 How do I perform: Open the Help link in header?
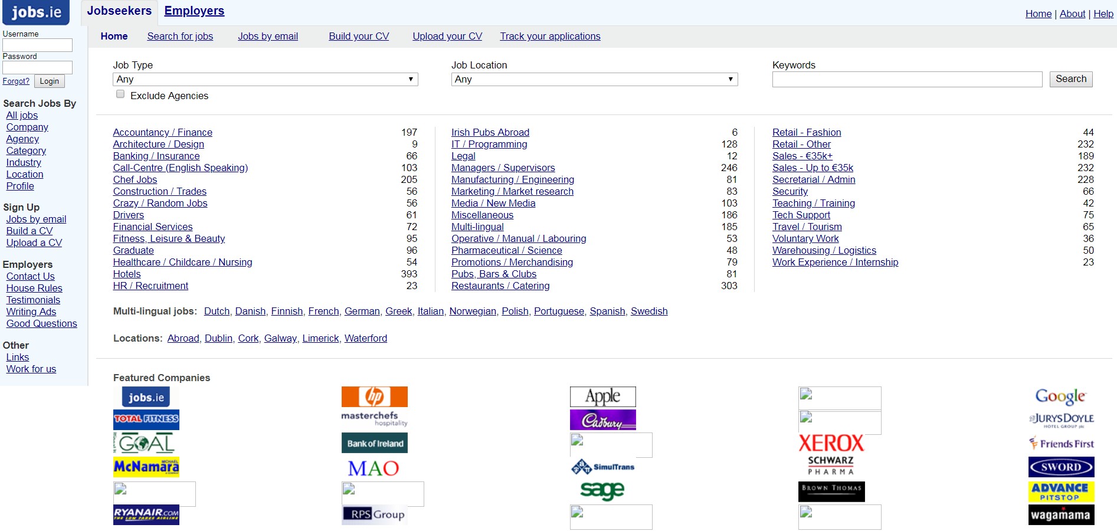tap(1103, 14)
